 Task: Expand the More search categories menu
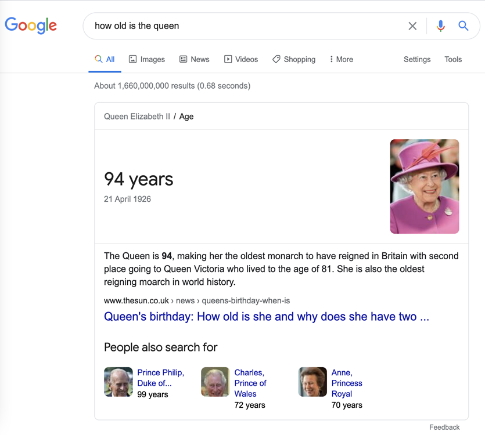click(x=342, y=59)
